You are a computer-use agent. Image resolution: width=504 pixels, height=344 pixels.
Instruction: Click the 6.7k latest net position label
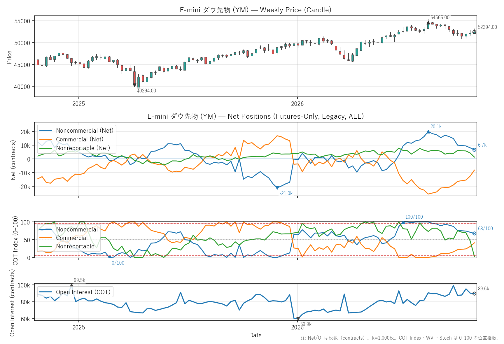coord(482,145)
